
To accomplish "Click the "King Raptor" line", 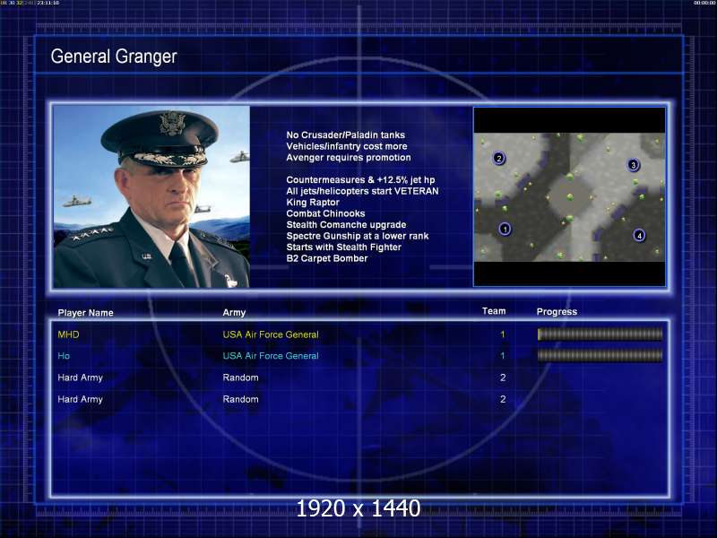I will tap(313, 203).
